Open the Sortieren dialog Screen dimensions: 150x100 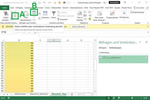pyautogui.click(x=45, y=15)
